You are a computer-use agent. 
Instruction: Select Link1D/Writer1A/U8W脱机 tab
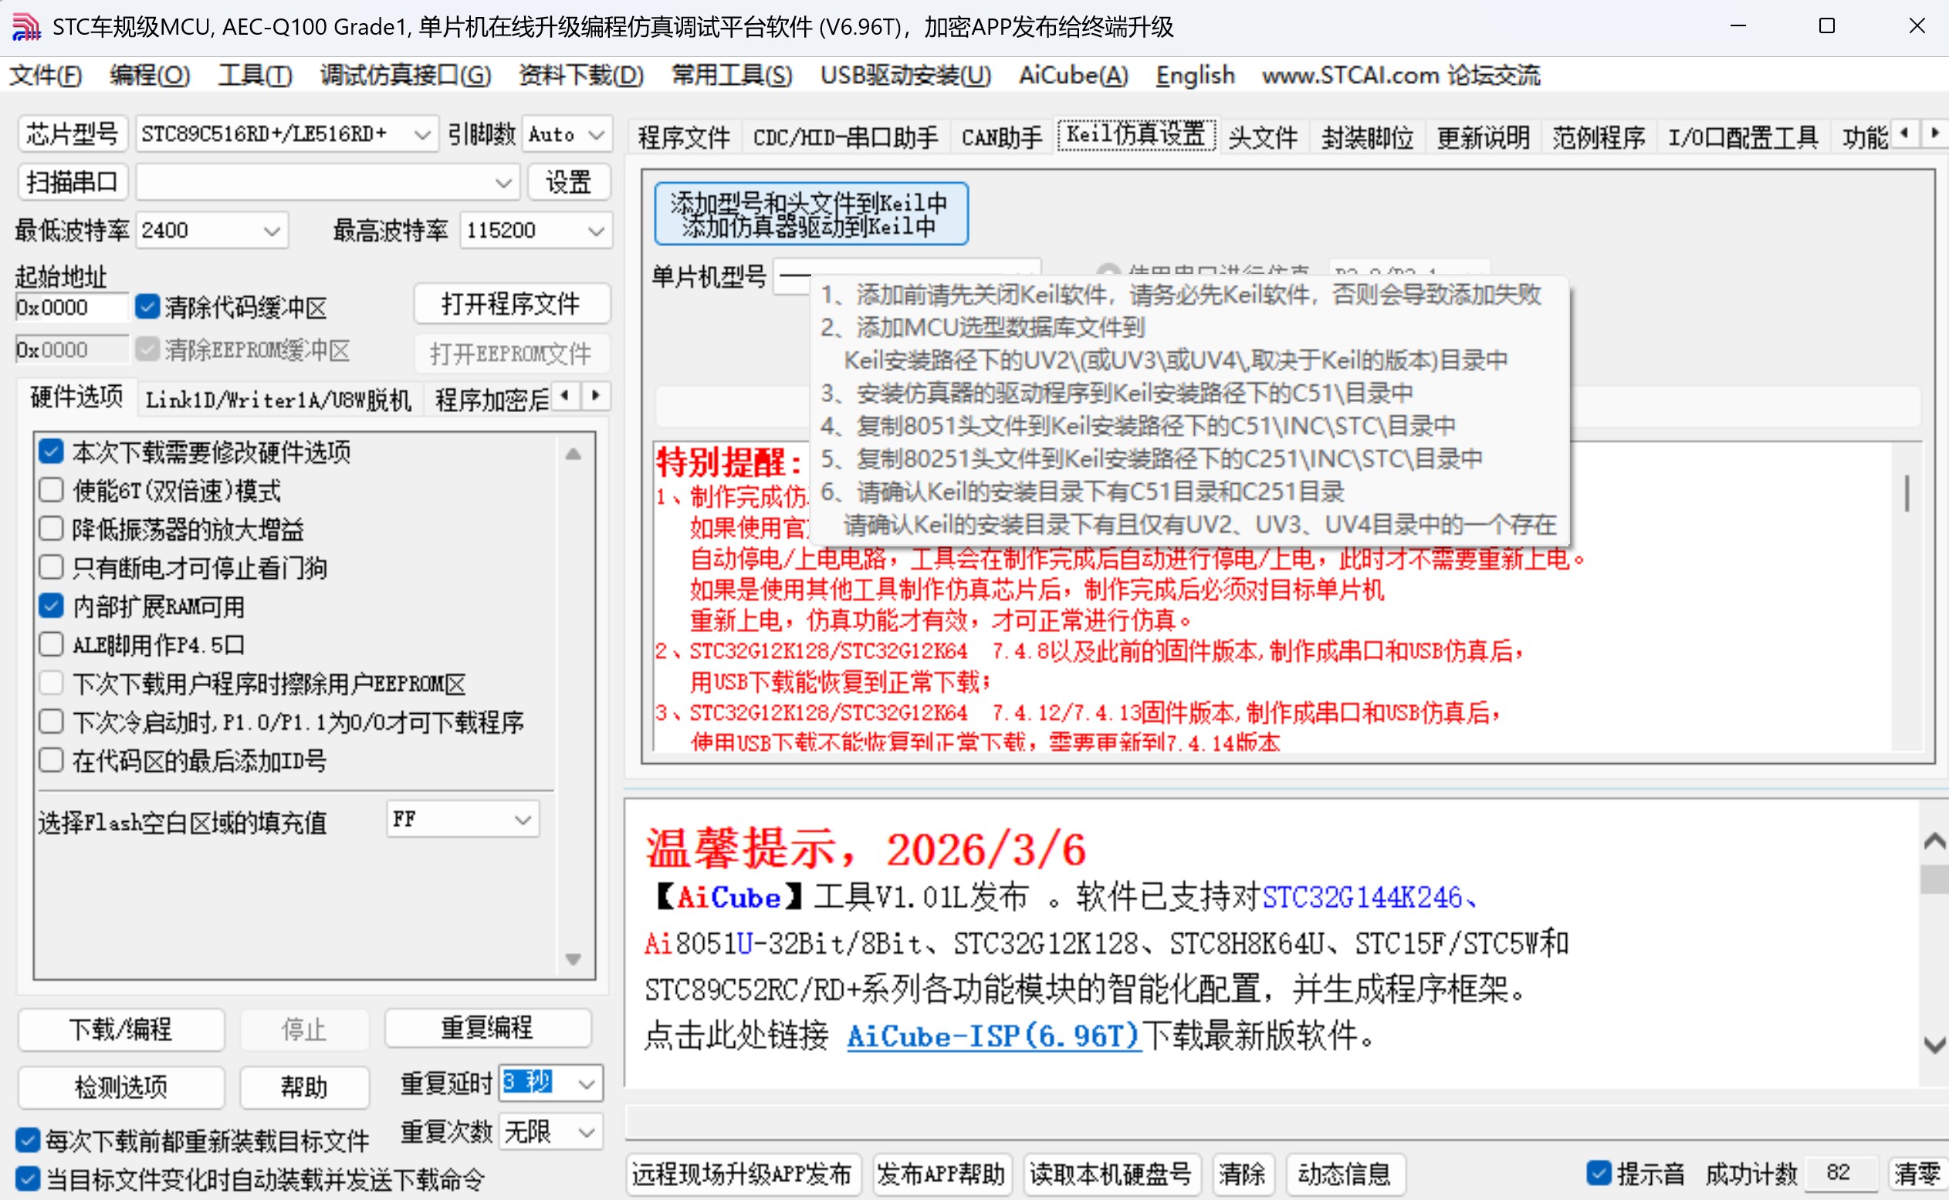tap(278, 399)
